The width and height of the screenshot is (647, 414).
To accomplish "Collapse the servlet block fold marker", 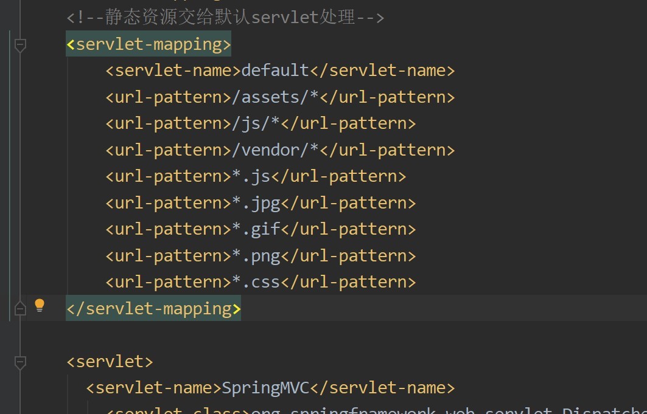I will click(20, 362).
